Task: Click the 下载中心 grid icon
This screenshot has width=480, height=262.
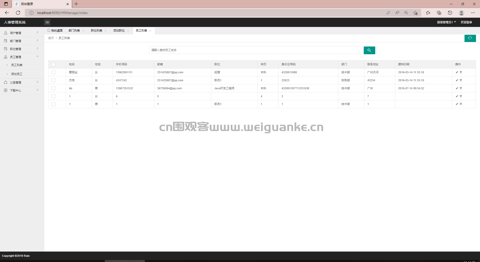Action: coord(5,90)
